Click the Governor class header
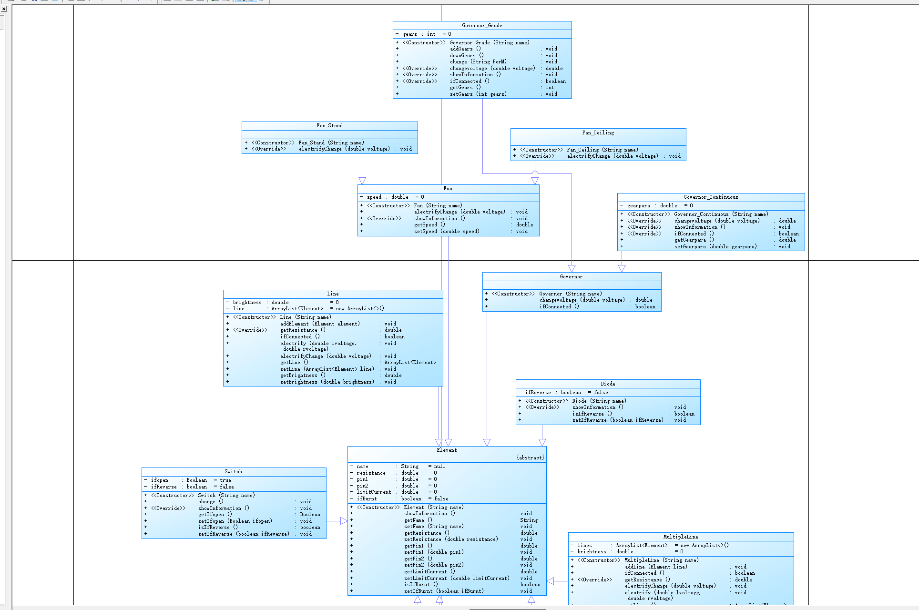Screen dimensions: 919x610 click(571, 277)
